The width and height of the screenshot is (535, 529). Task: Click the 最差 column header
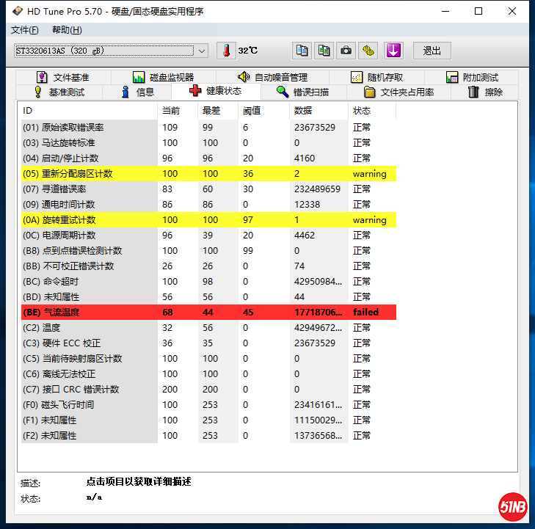[x=218, y=111]
